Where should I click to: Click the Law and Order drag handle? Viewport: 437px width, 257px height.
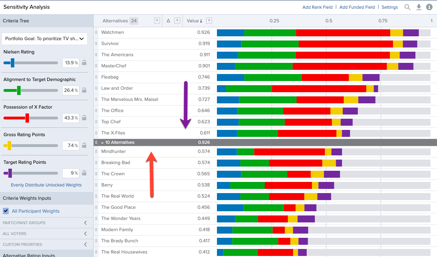(96, 88)
